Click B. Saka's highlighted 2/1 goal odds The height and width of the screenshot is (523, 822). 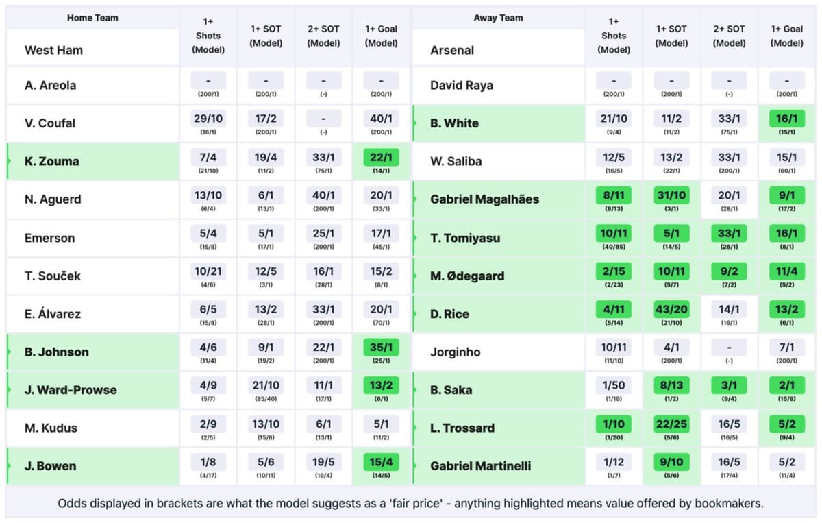(x=786, y=386)
